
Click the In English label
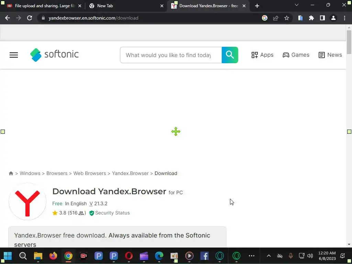[x=76, y=203]
